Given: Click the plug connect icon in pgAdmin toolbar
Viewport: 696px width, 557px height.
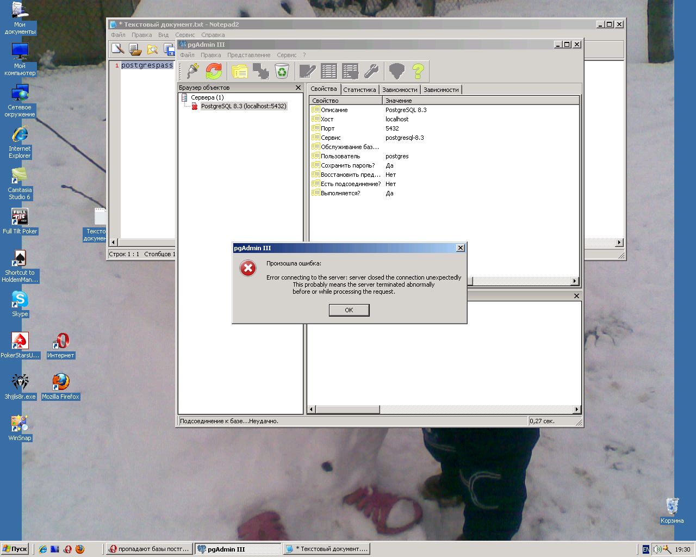Looking at the screenshot, I should click(192, 71).
